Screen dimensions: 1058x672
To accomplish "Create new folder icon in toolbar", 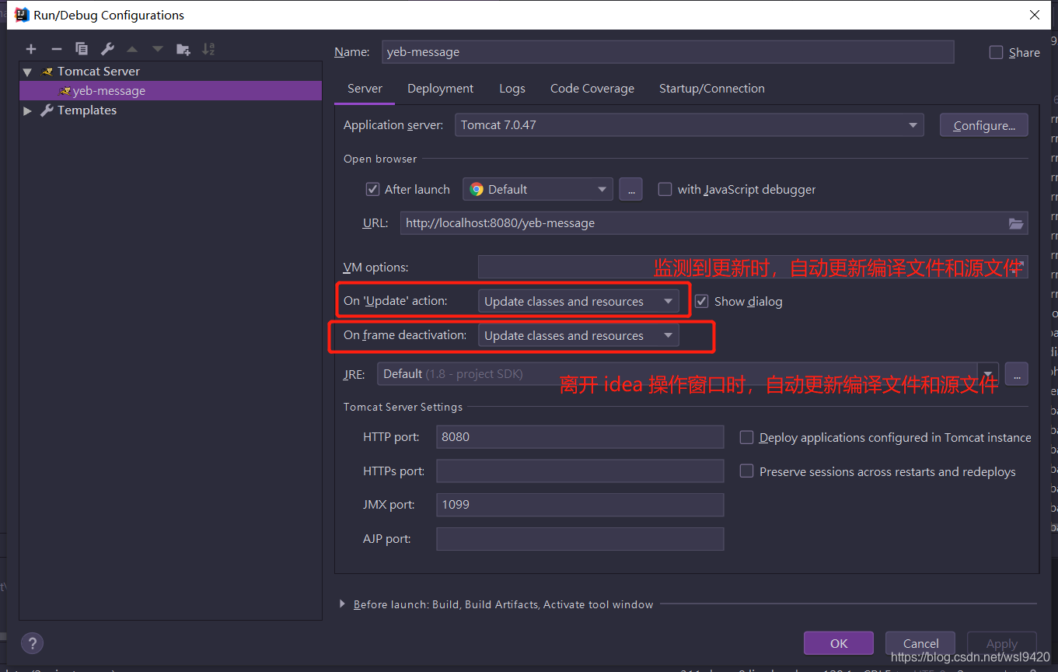I will click(x=183, y=49).
